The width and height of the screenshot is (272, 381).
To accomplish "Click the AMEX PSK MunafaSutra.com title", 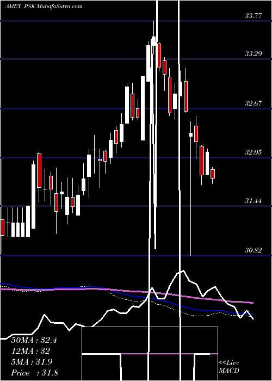I will (44, 7).
